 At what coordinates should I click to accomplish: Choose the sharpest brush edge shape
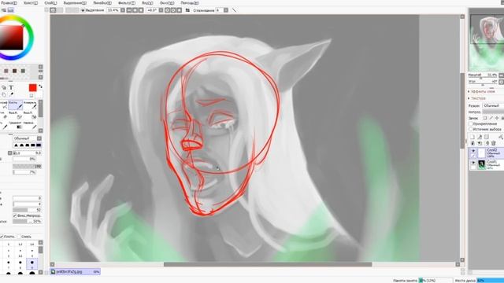pyautogui.click(x=16, y=145)
